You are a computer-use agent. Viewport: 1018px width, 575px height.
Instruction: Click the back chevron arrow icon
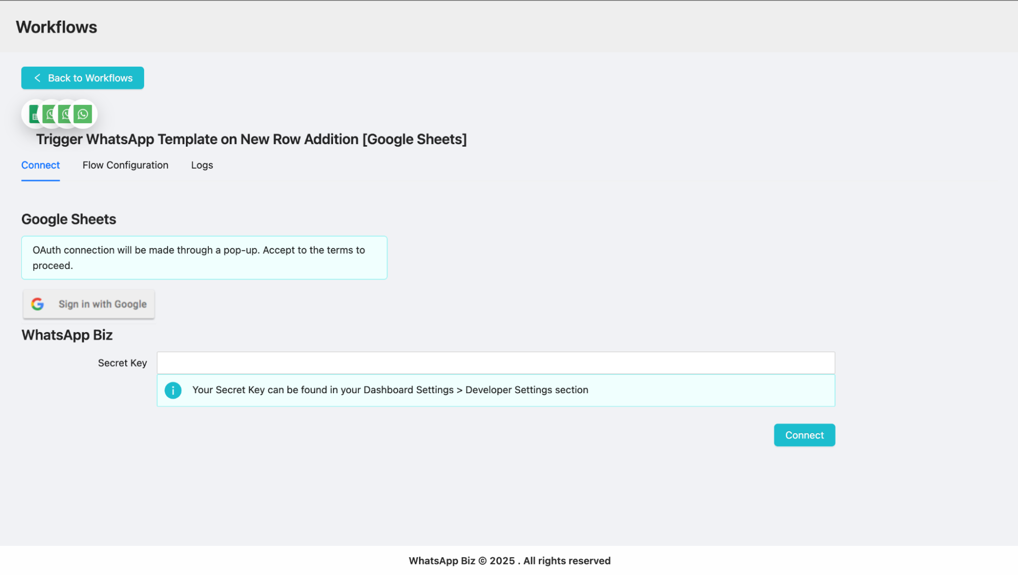[x=37, y=78]
